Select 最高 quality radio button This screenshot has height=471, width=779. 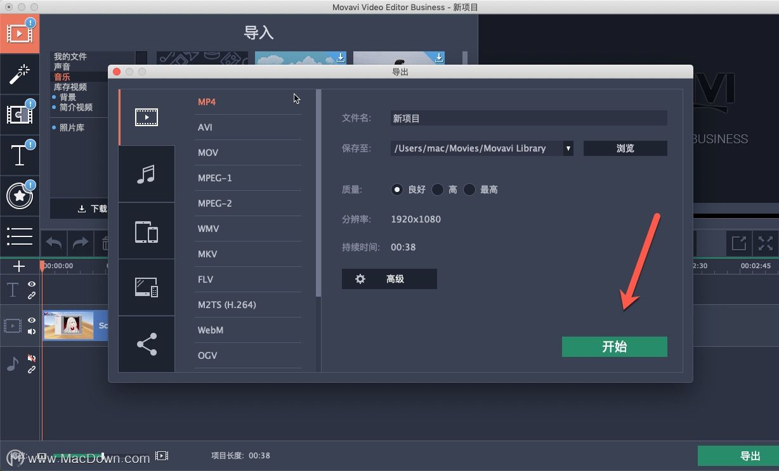[469, 190]
